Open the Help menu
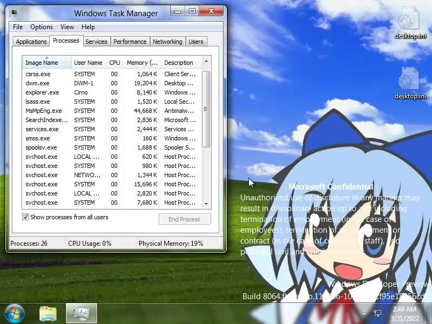 click(88, 27)
